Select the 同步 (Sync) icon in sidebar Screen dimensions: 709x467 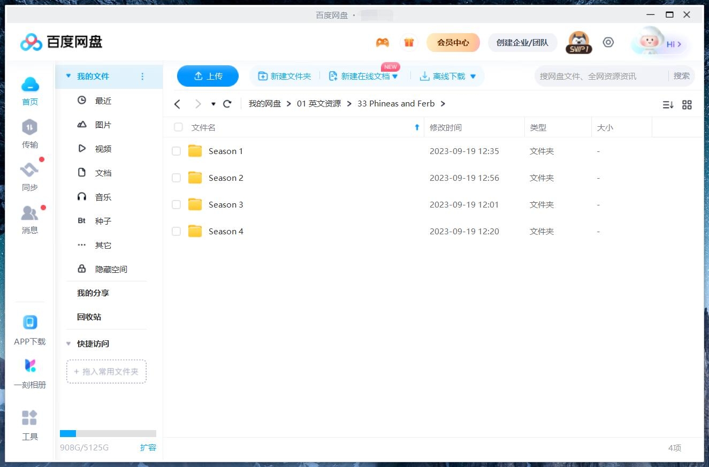tap(29, 175)
